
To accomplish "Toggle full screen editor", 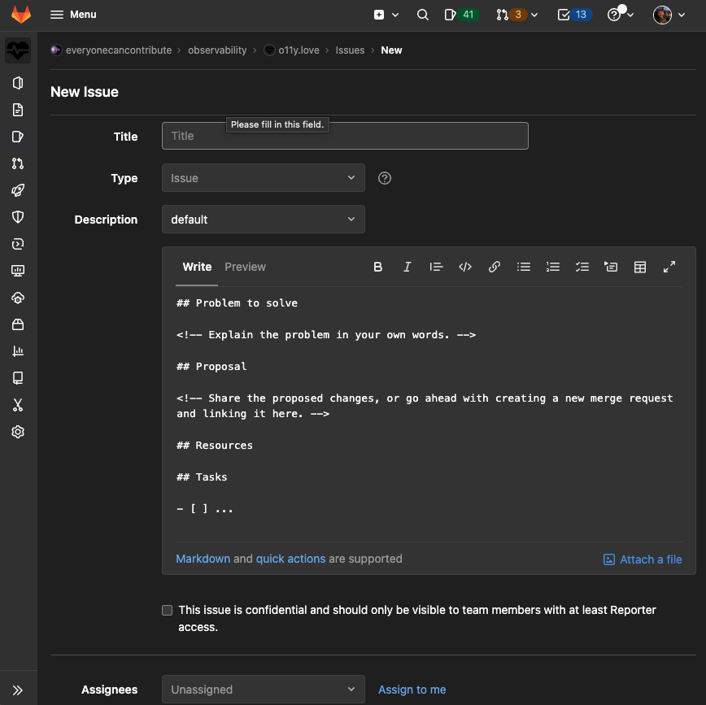I will pyautogui.click(x=669, y=267).
